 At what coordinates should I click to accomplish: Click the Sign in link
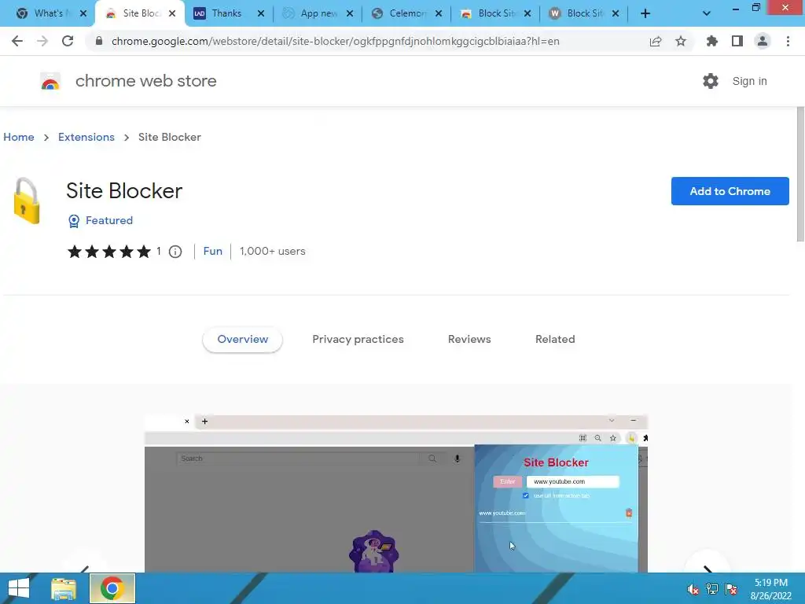(x=749, y=81)
